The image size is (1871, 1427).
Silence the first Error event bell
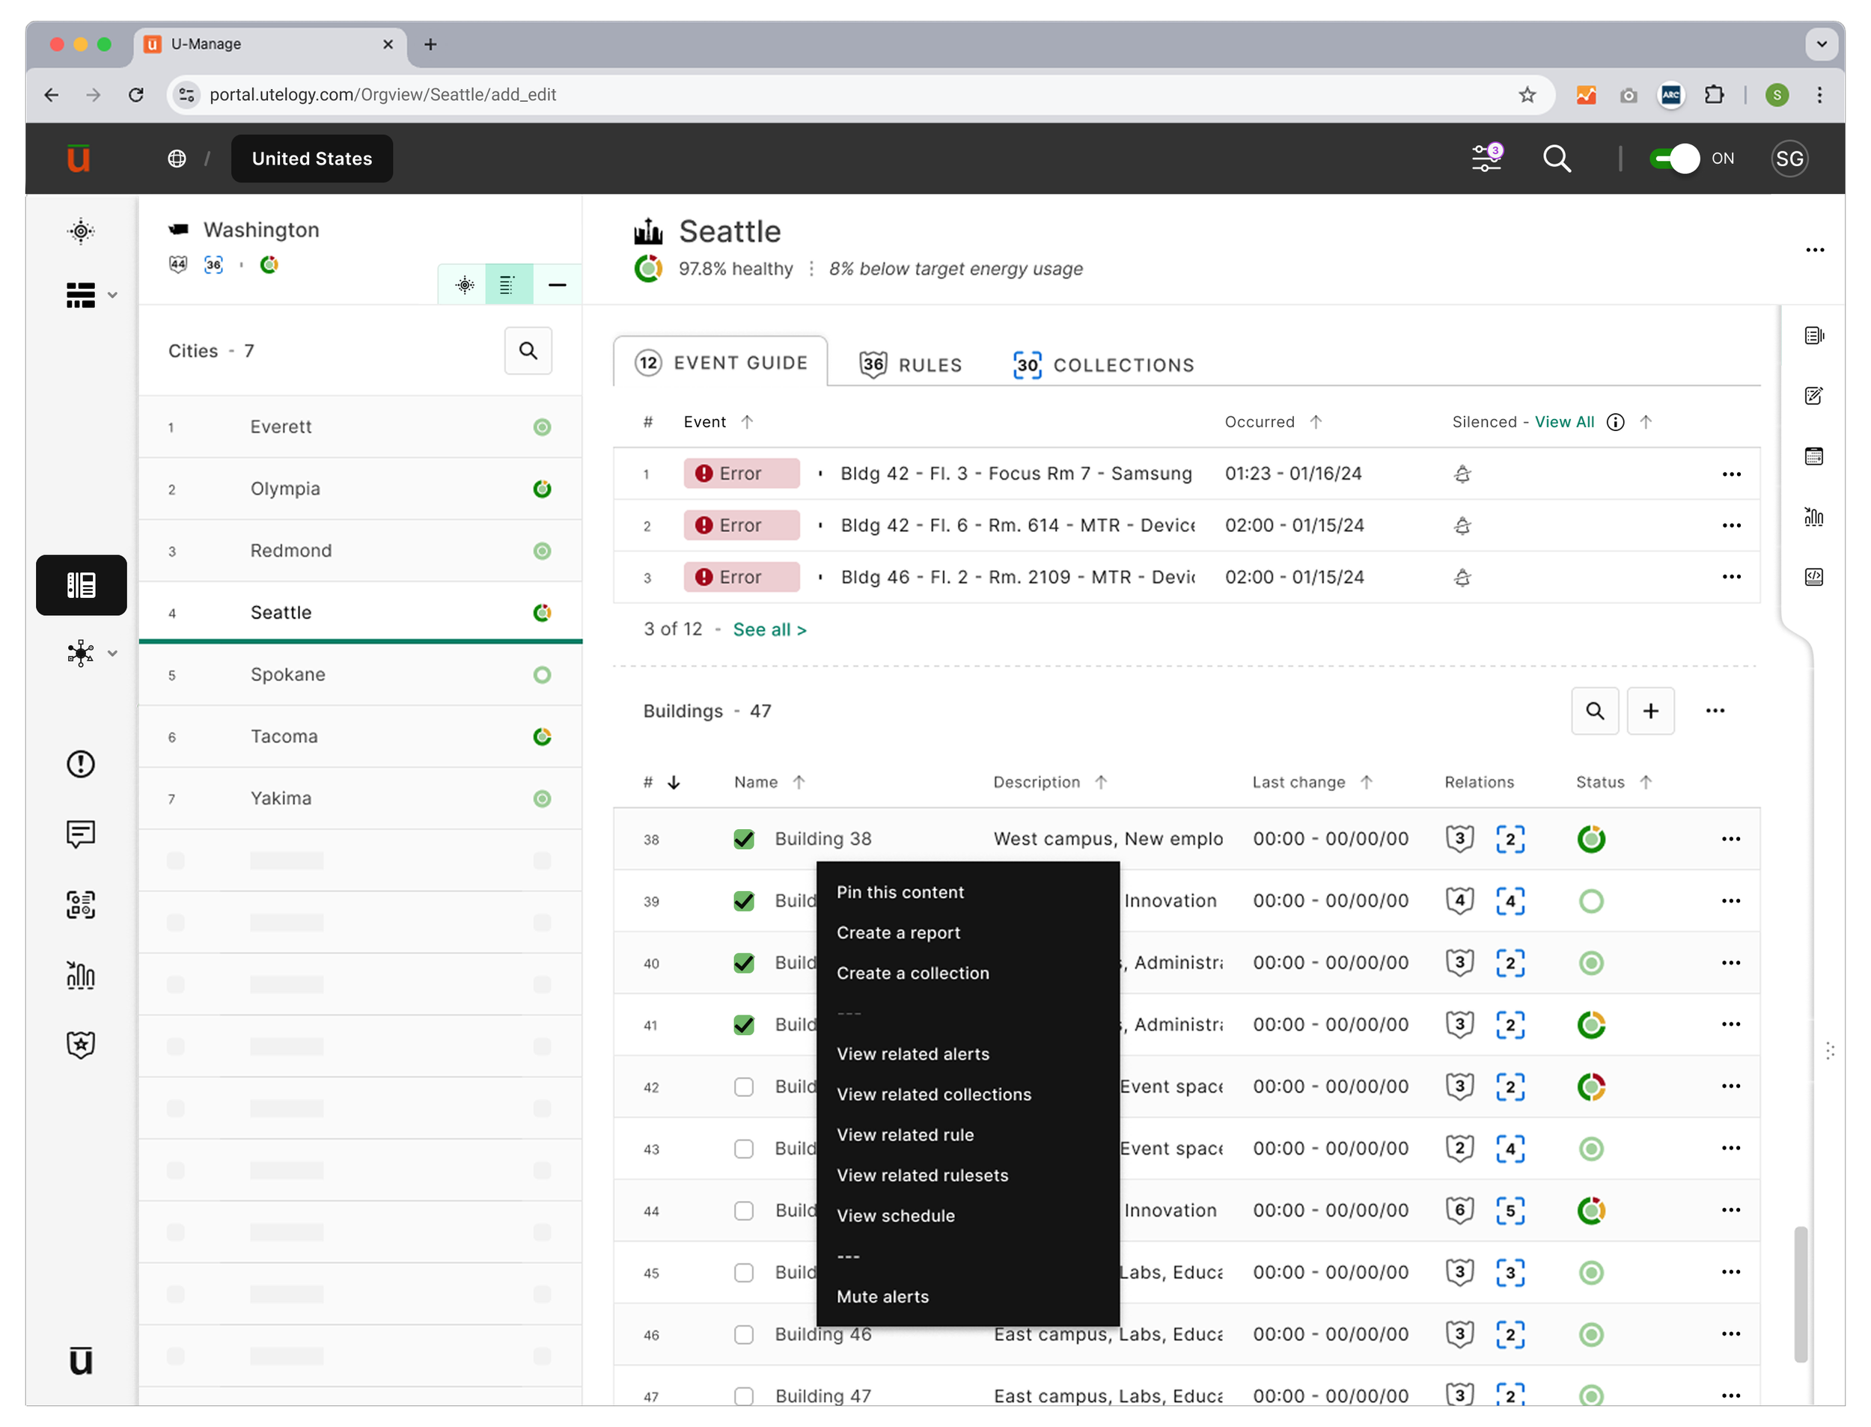1462,474
